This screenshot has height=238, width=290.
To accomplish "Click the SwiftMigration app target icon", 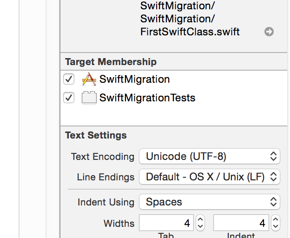I will tap(89, 79).
